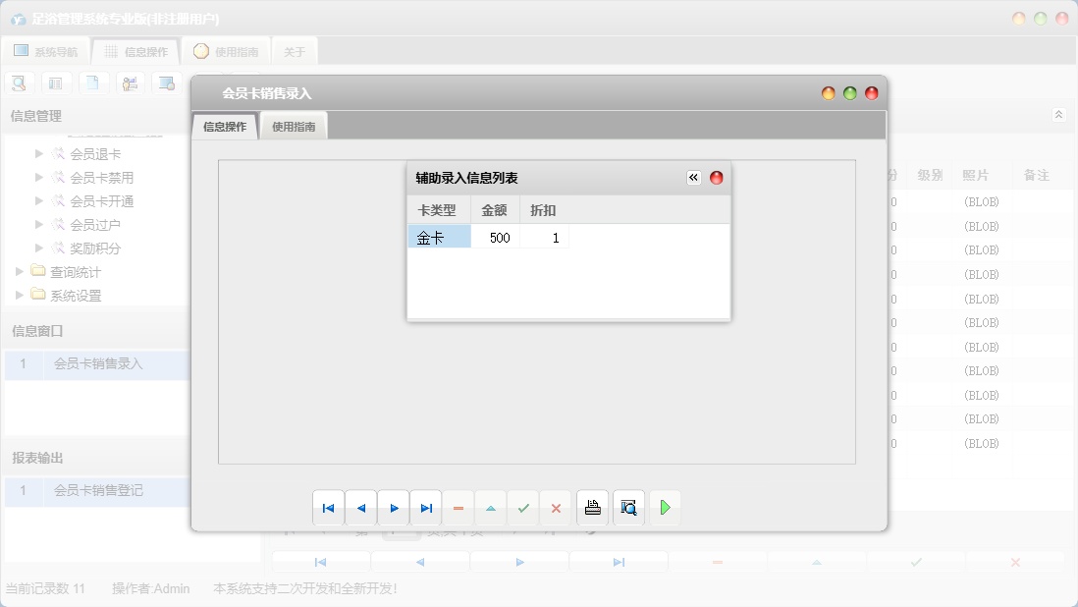Click the second main toolbar list icon
Viewport: 1078px width, 607px height.
coord(56,83)
